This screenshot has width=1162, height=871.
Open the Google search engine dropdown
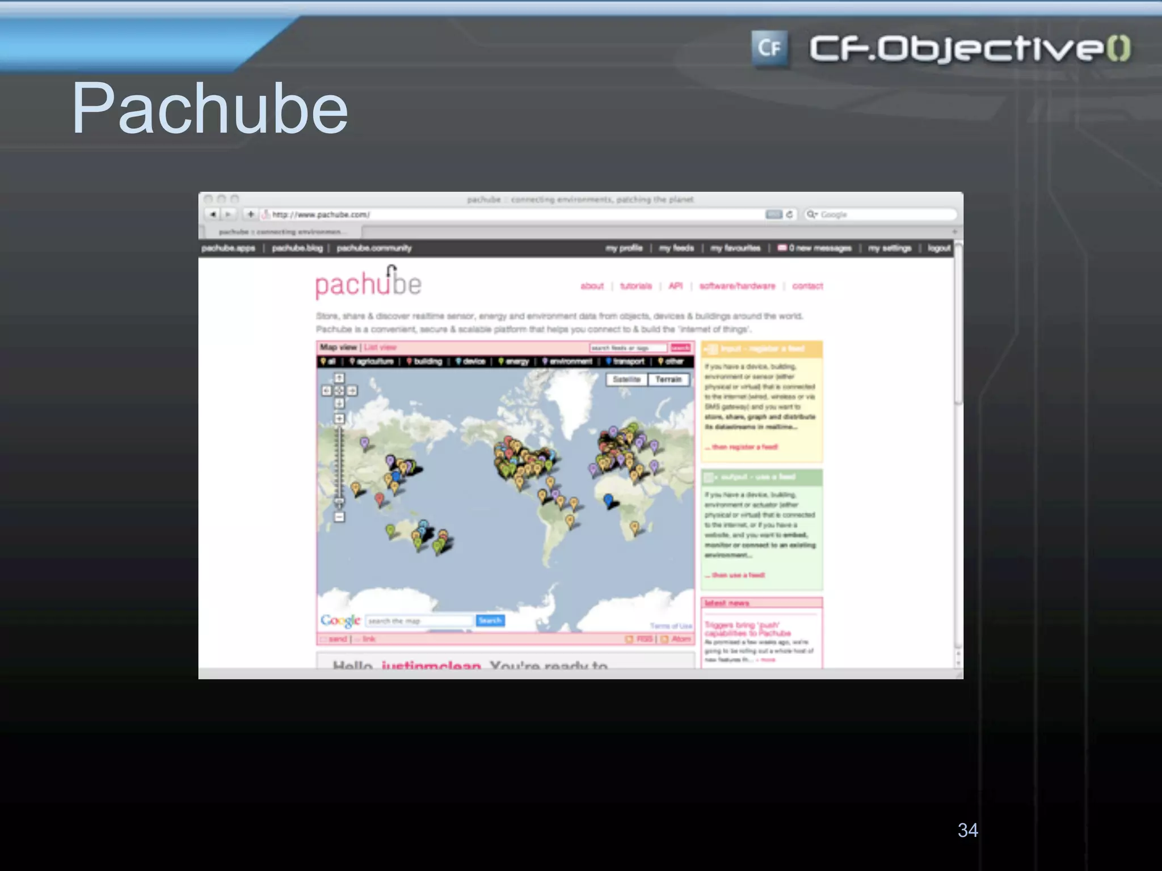coord(812,214)
